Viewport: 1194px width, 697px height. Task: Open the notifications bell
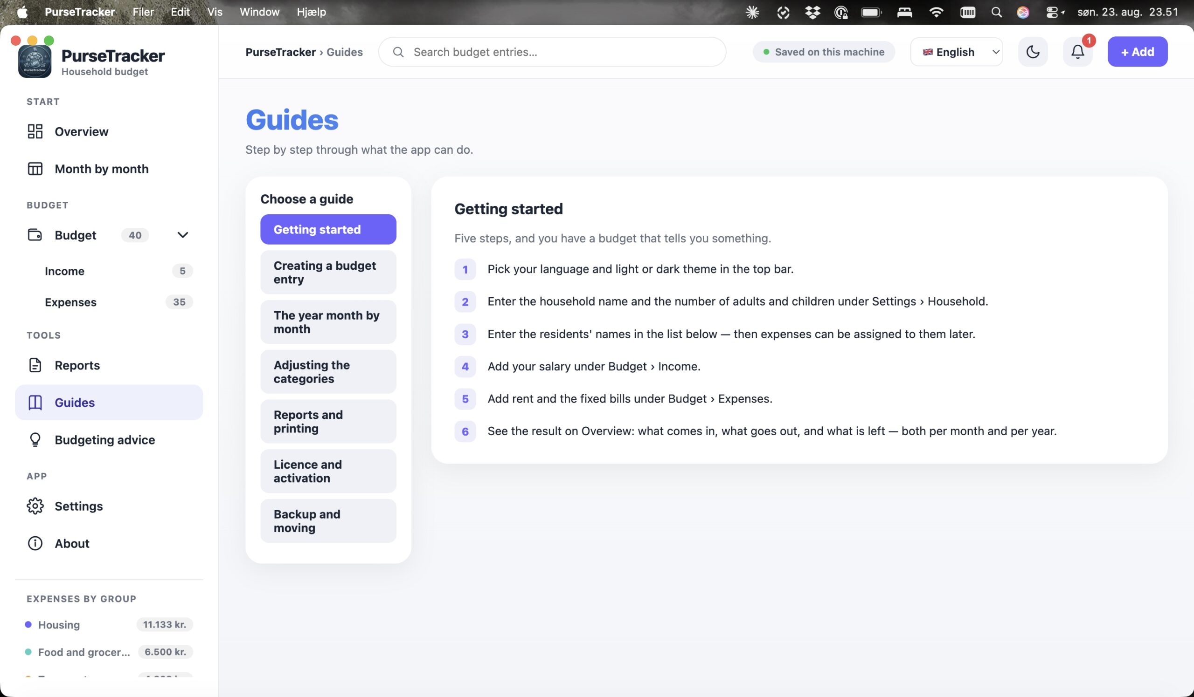point(1077,52)
